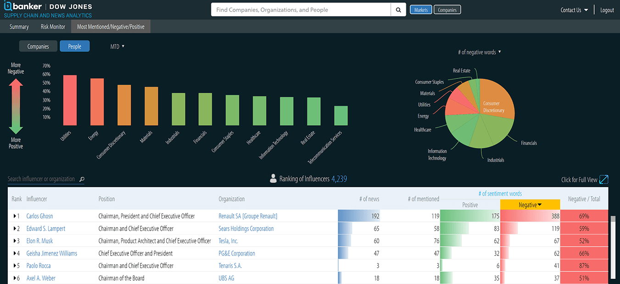The width and height of the screenshot is (620, 284).
Task: Click the Utilities bar in the chart
Action: 70,100
